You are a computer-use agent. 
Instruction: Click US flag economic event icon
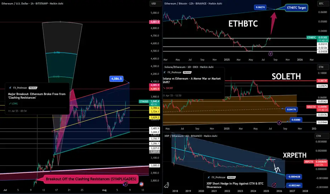pos(141,184)
